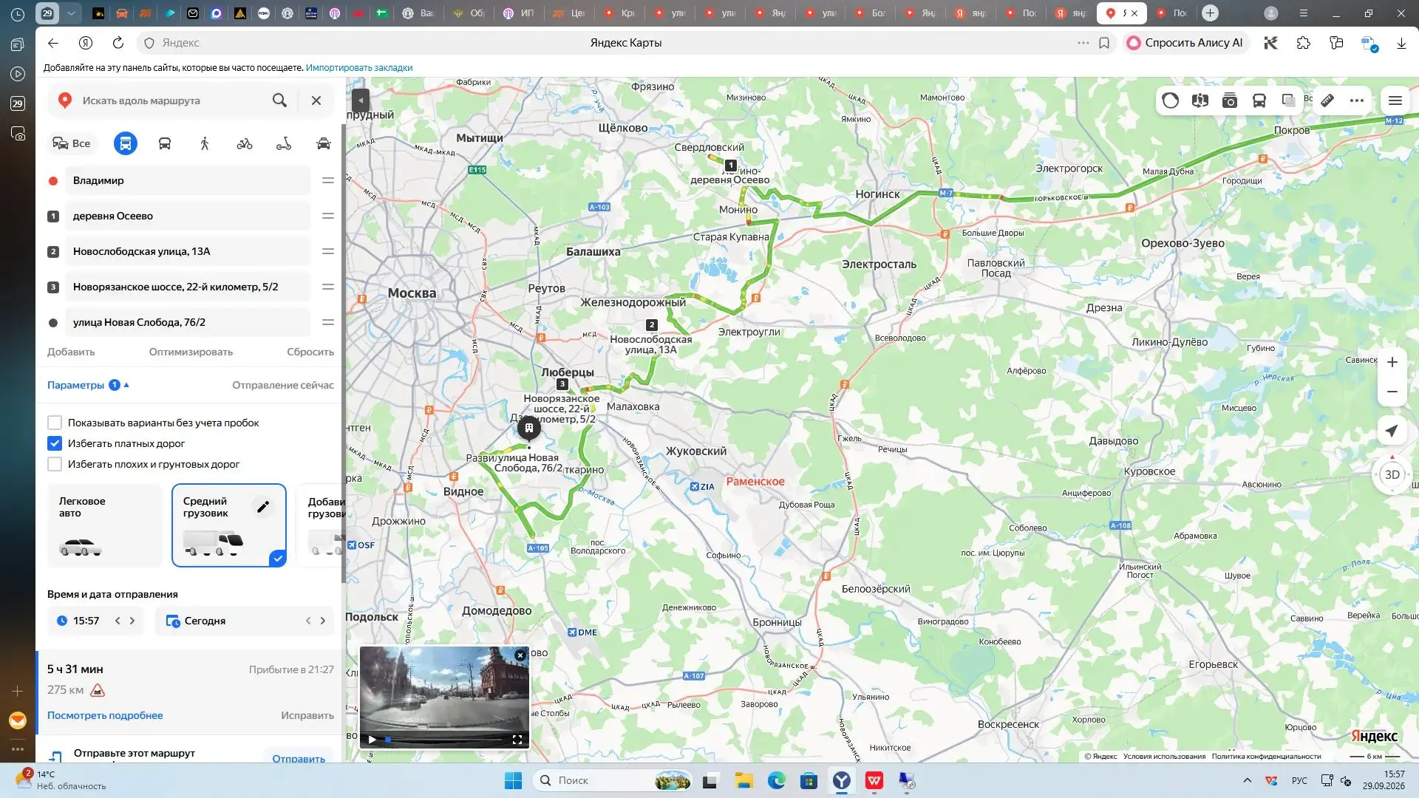Screen dimensions: 1419x798
Task: Open 'Спросить Алису AI' assistant
Action: tap(1185, 43)
